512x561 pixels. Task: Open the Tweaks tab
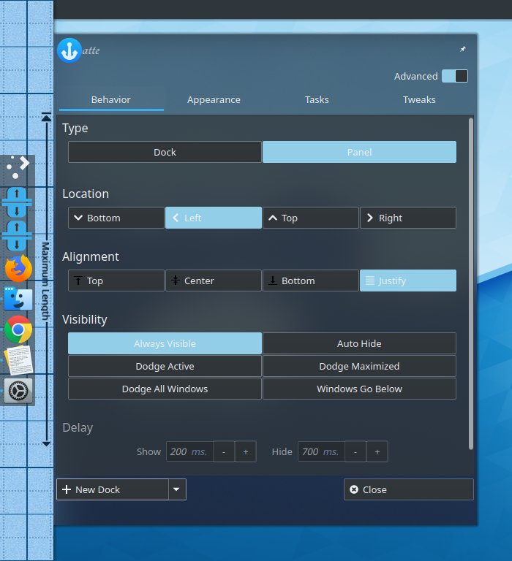(419, 99)
